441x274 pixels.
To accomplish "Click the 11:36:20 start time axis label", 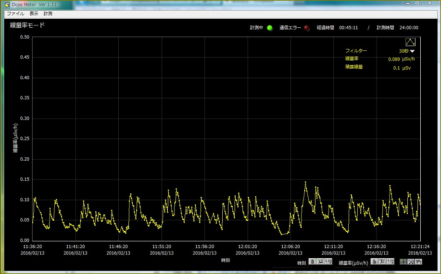I will pyautogui.click(x=32, y=246).
